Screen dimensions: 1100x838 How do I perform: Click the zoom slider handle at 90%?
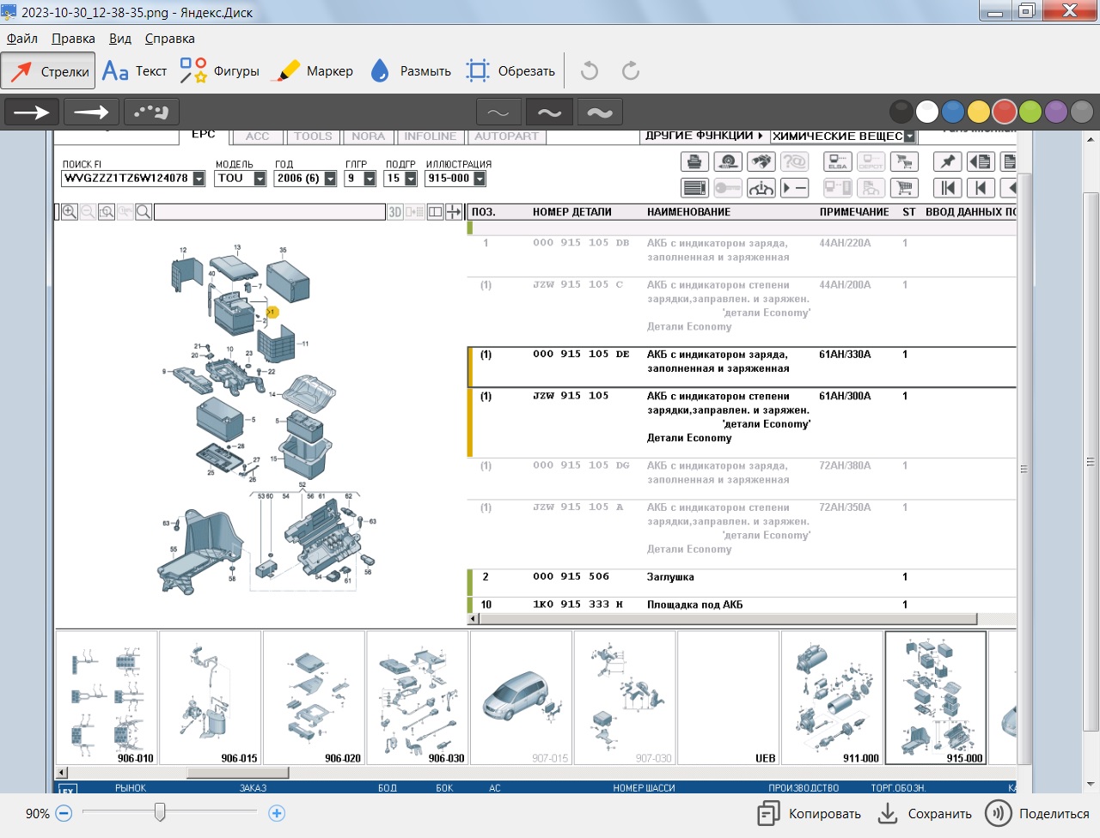[160, 812]
